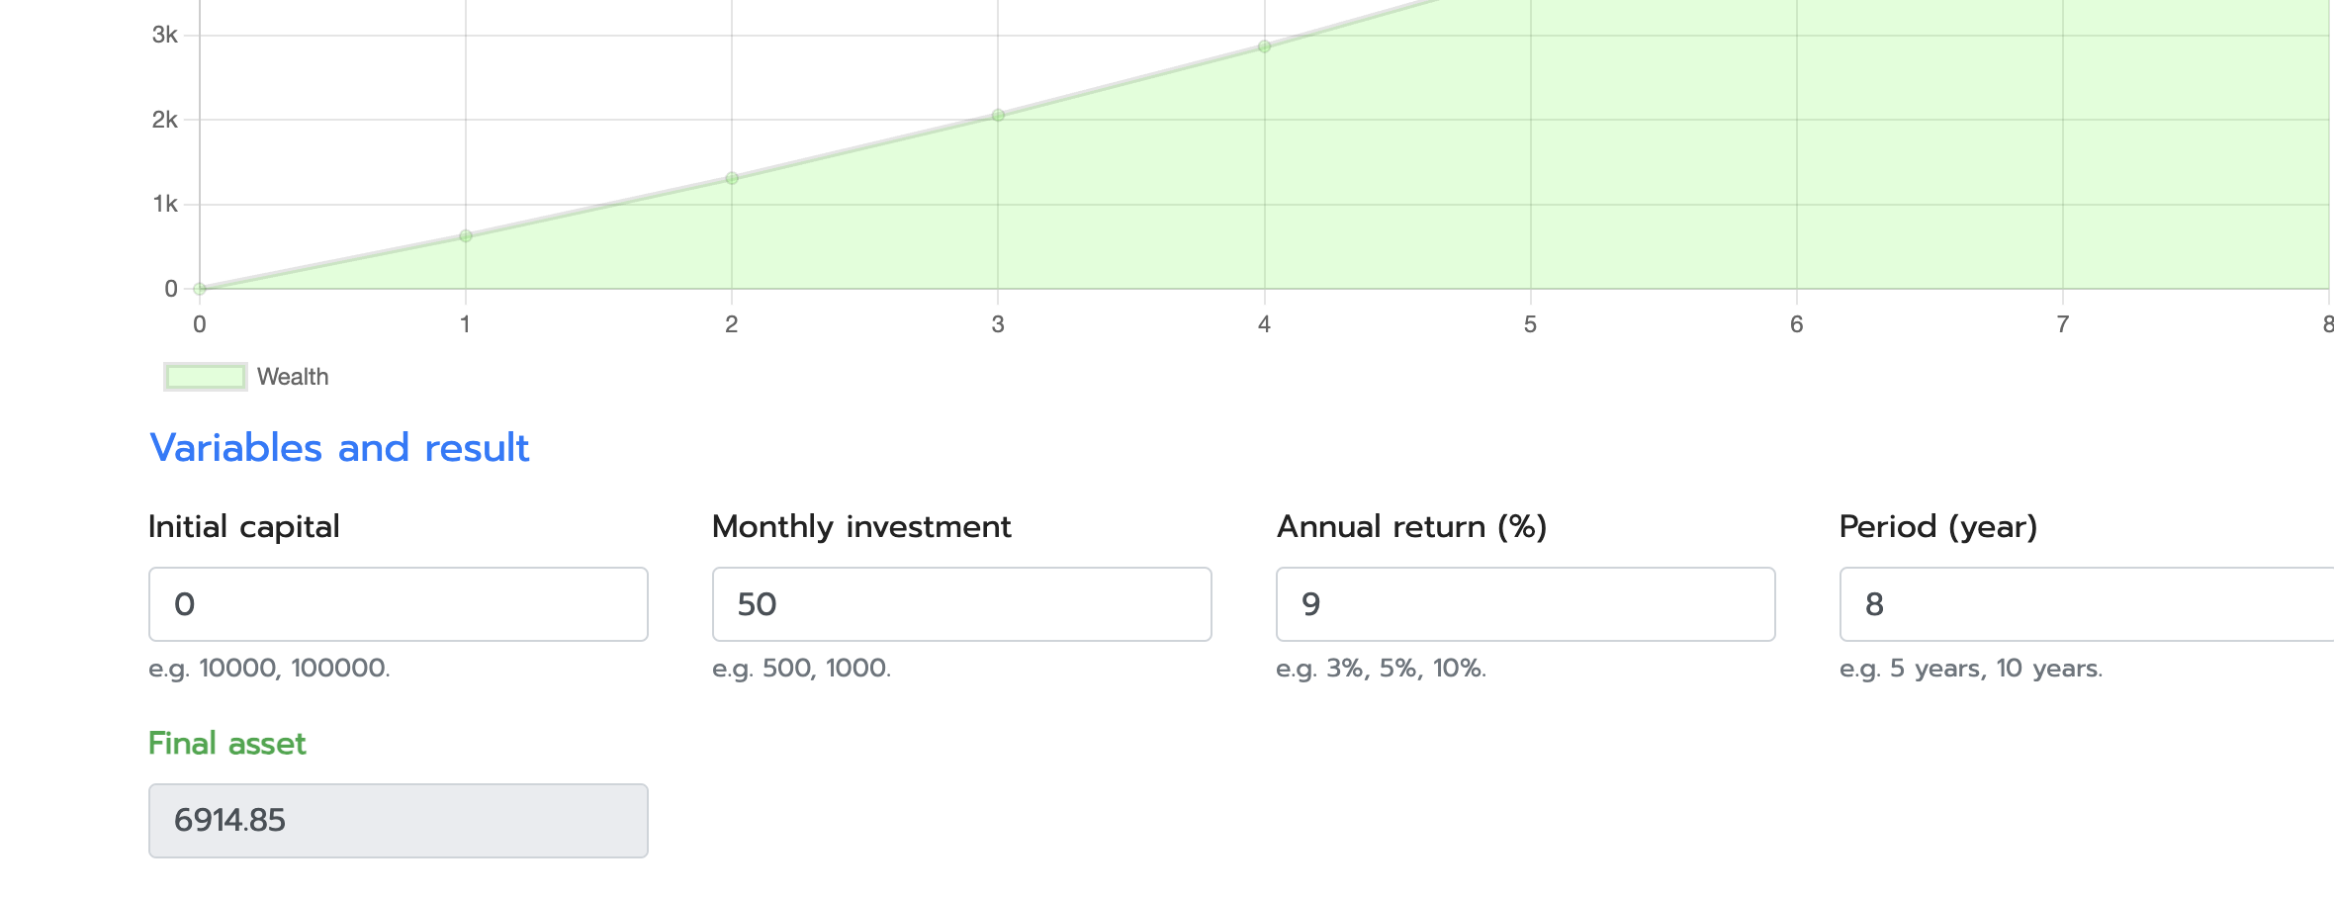The width and height of the screenshot is (2334, 898).
Task: Click the Monthly investment label
Action: pos(861,526)
